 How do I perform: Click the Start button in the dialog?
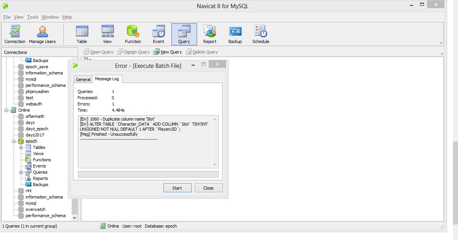tap(177, 188)
